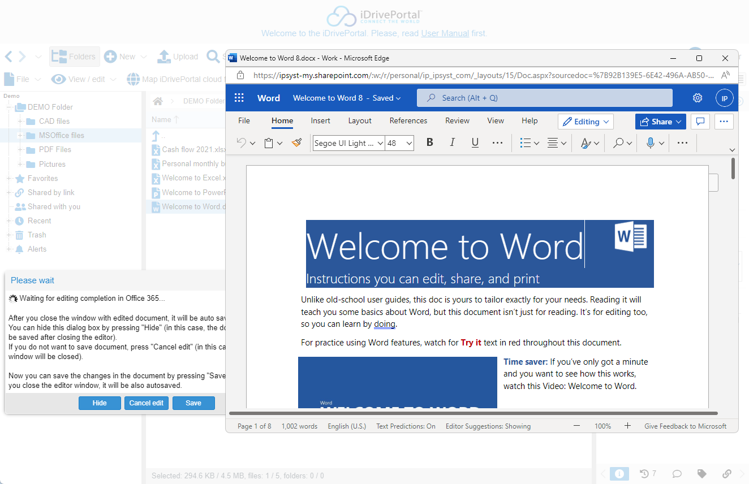
Task: Click the Save button in dialog
Action: click(193, 403)
